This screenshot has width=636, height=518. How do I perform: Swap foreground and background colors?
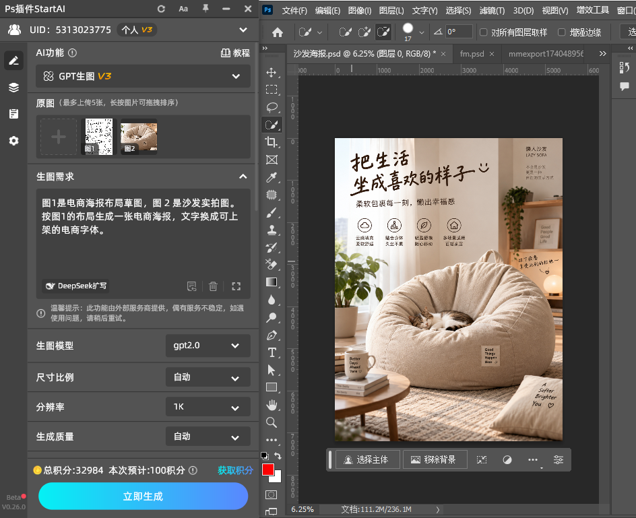coord(278,455)
